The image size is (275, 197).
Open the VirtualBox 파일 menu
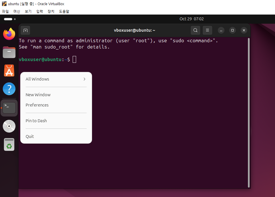[5, 11]
